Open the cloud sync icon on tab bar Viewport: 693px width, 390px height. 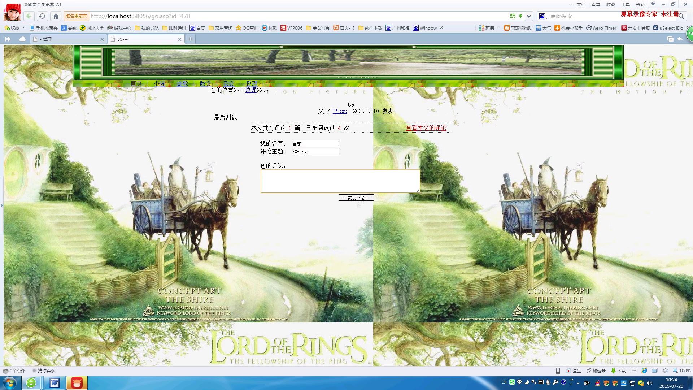[22, 39]
